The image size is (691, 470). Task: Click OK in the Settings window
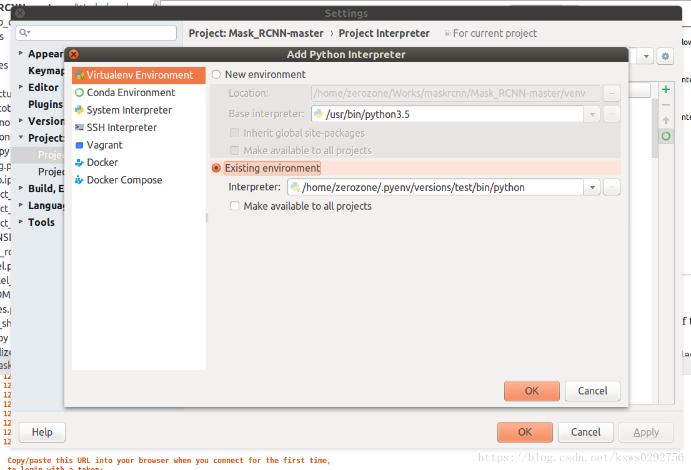525,432
